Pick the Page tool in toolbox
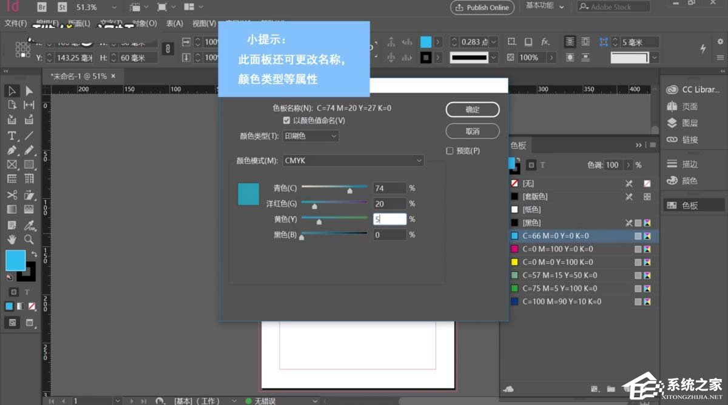The image size is (728, 405). [12, 105]
